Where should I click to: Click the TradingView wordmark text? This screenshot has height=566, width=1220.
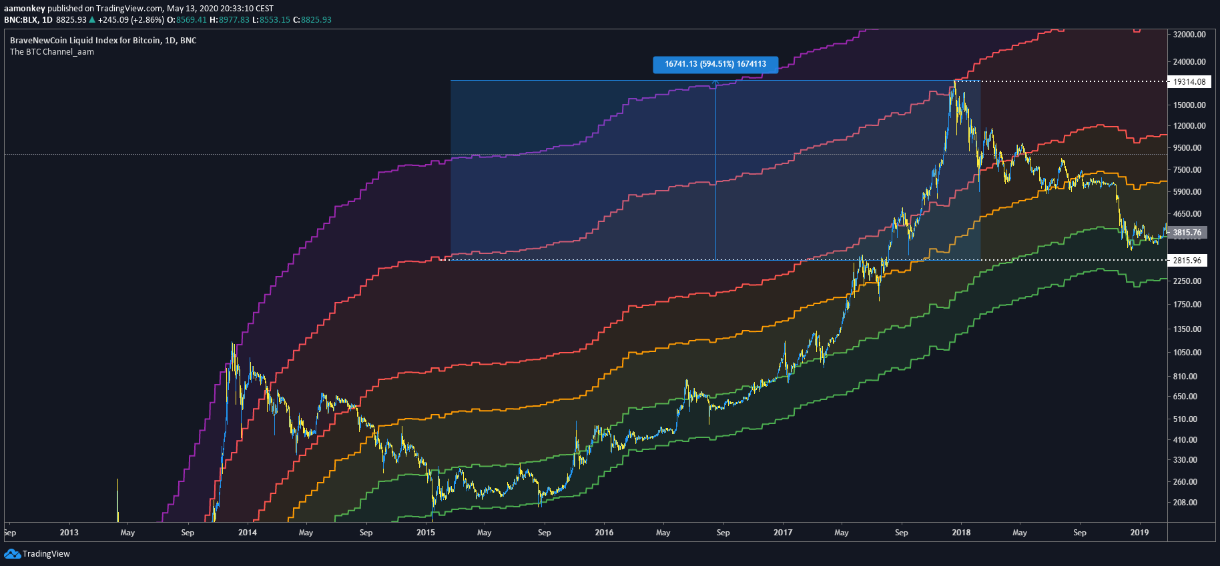pyautogui.click(x=46, y=554)
